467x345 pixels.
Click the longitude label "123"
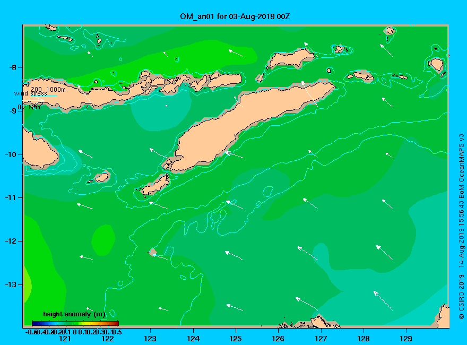[x=150, y=339]
